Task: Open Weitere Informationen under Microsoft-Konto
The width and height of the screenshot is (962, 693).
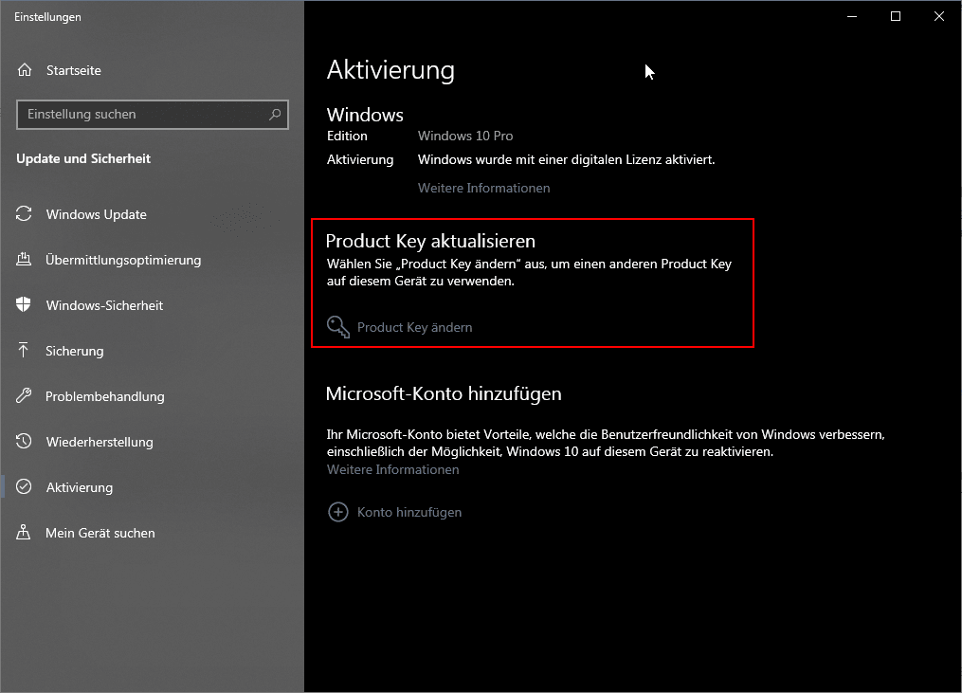Action: coord(392,469)
